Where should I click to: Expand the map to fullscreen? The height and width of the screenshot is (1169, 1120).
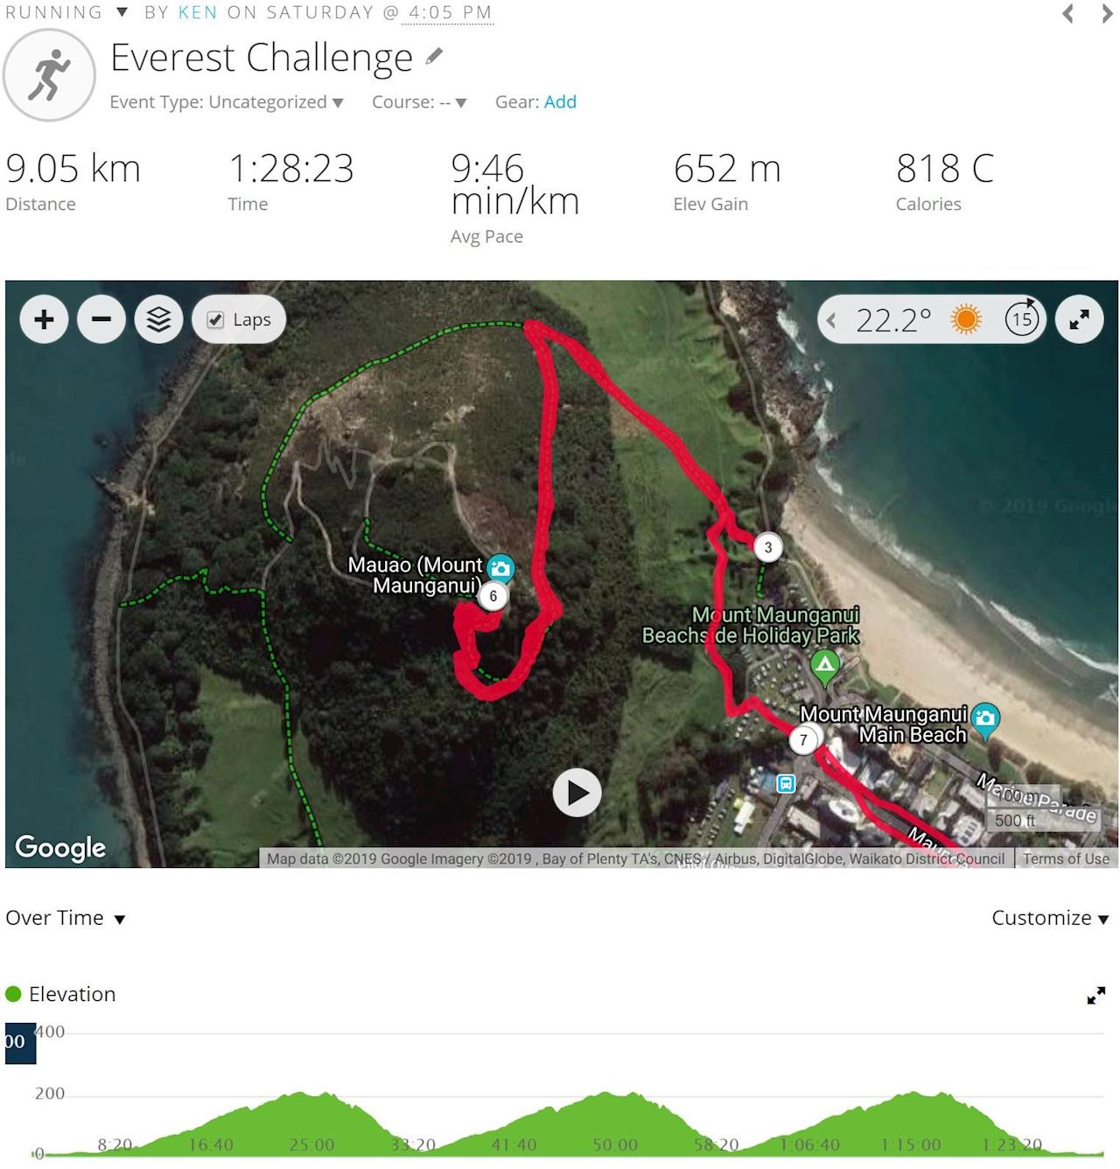[x=1080, y=319]
